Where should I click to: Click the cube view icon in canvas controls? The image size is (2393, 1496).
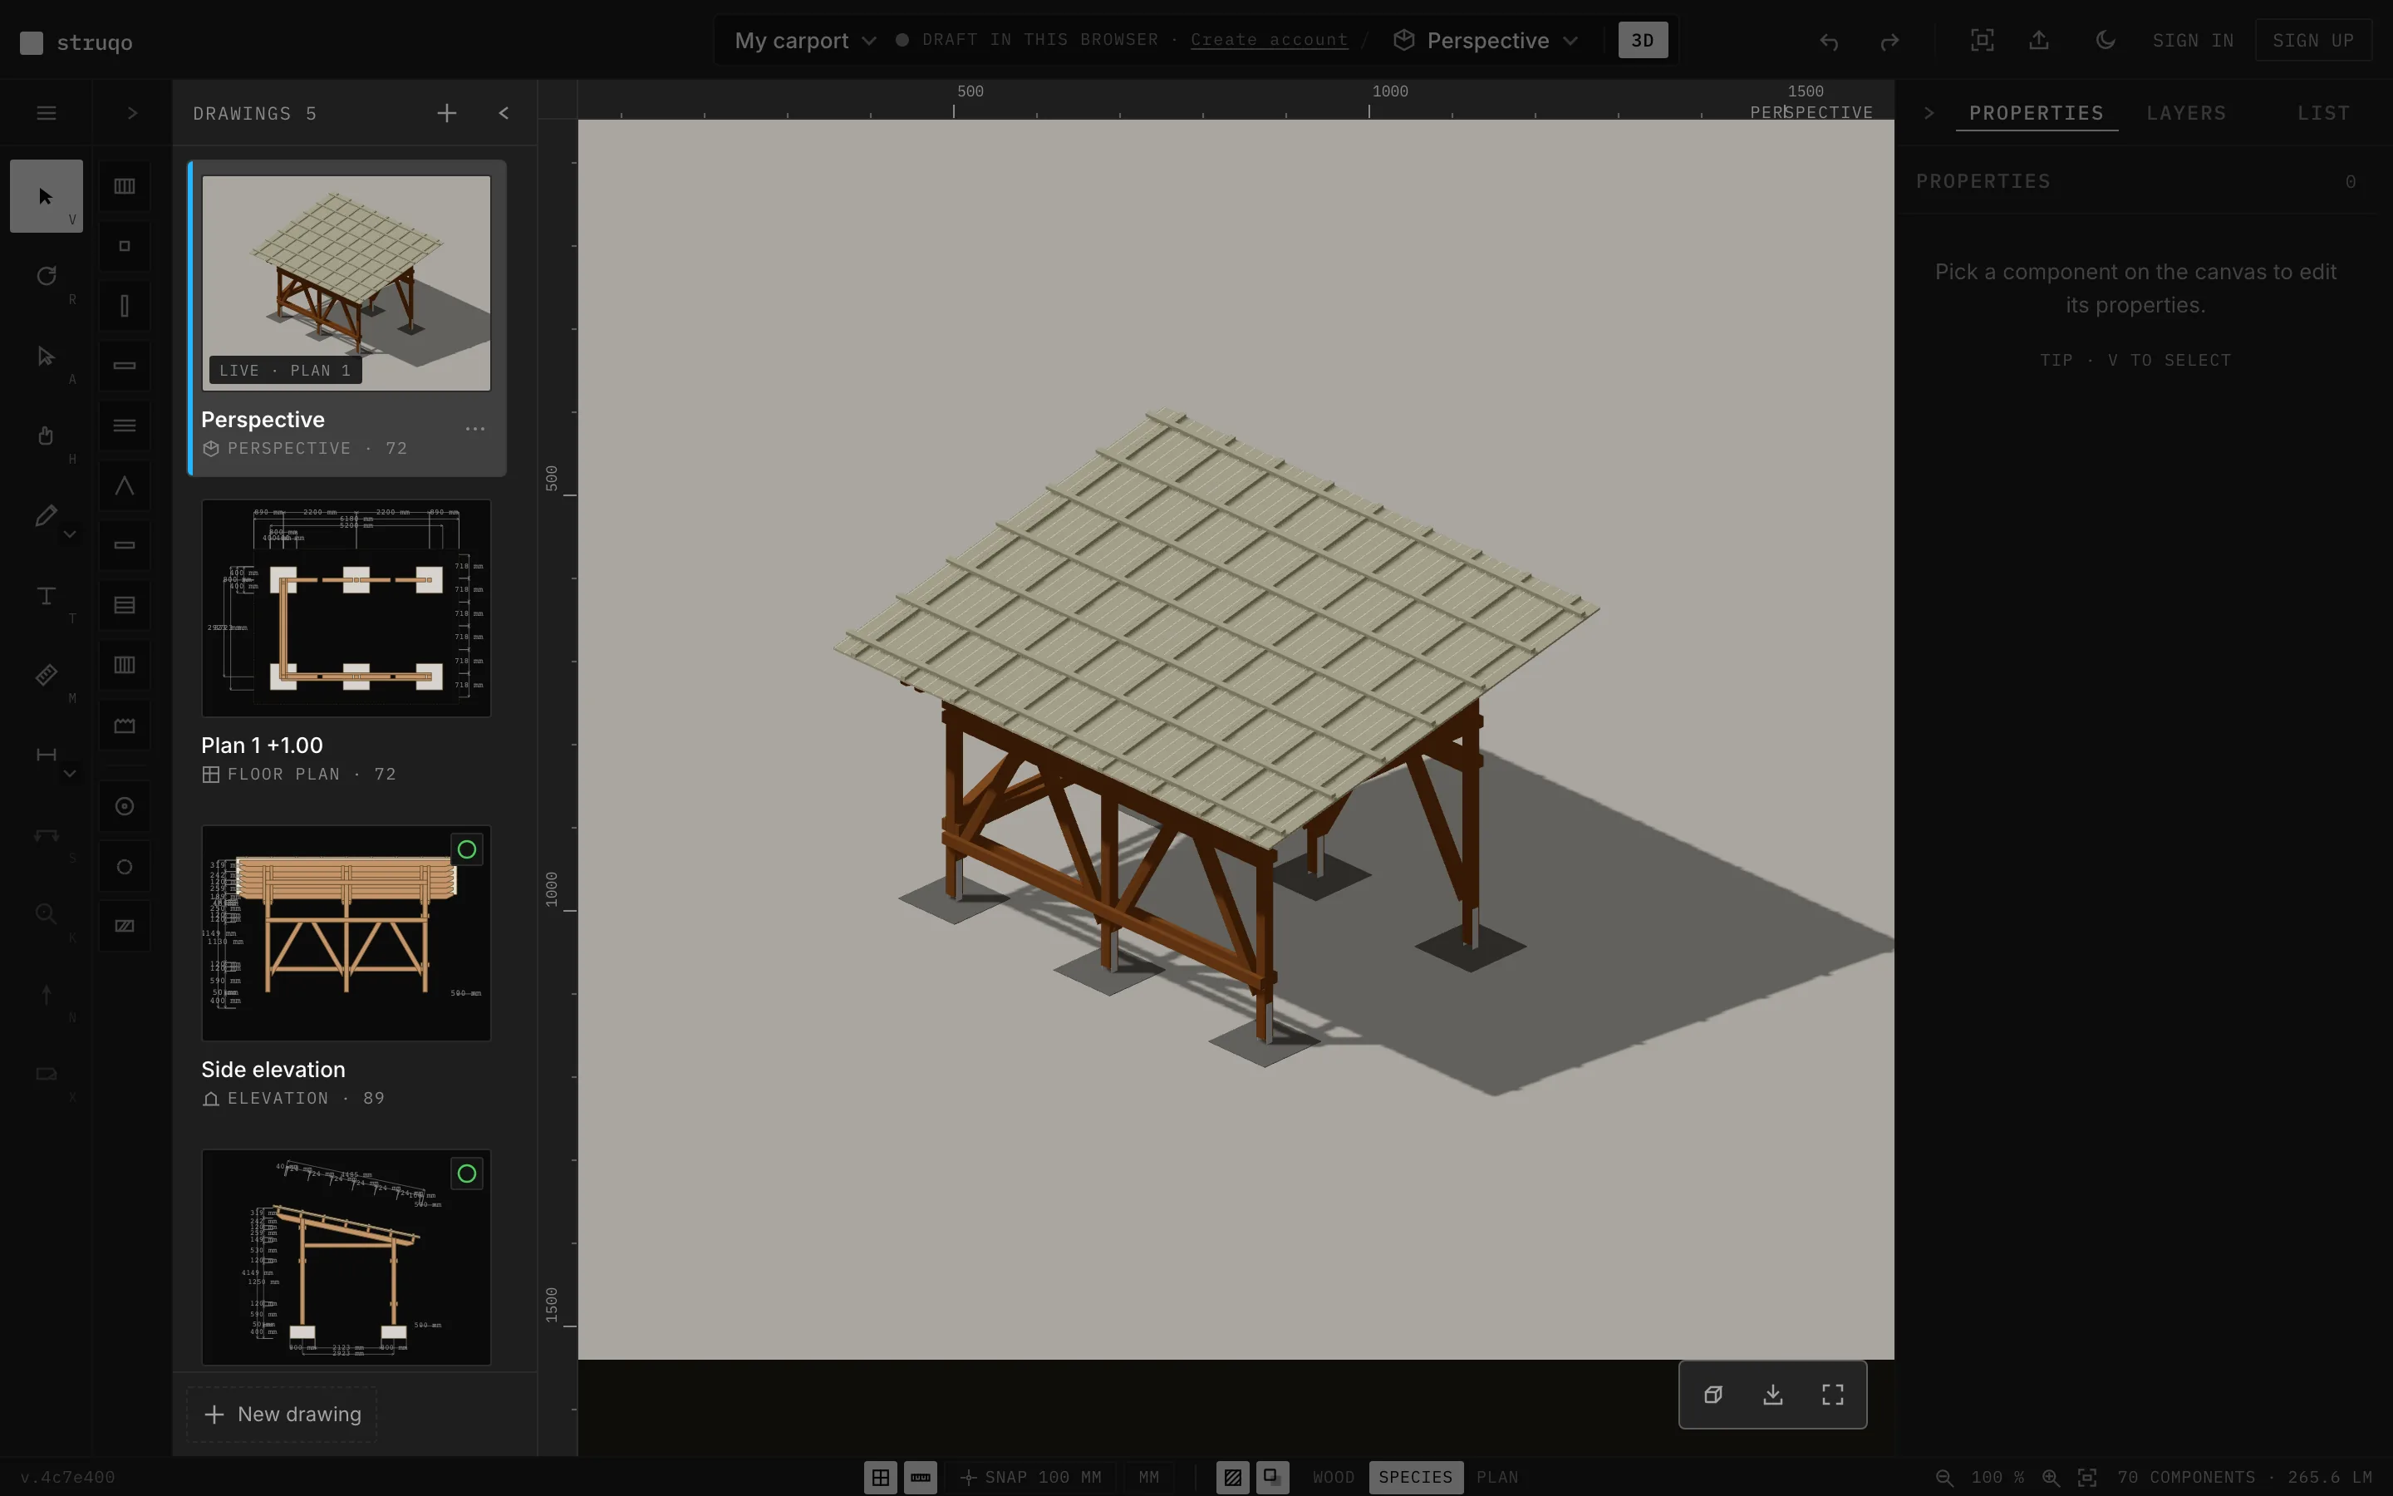pos(1713,1395)
